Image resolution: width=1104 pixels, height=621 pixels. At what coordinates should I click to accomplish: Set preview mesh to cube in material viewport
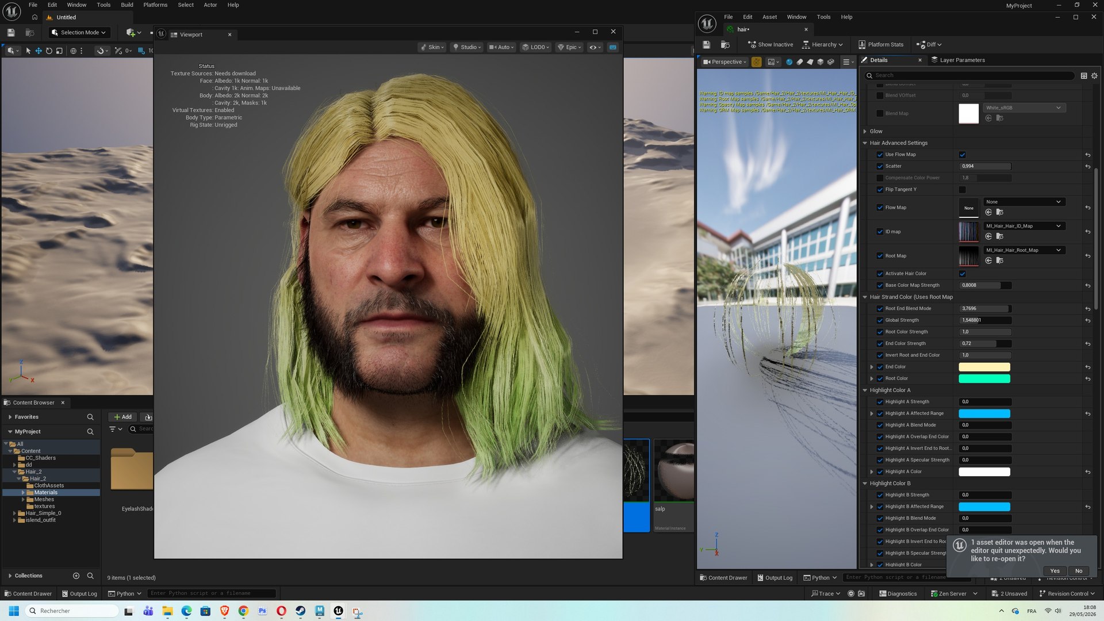point(821,62)
